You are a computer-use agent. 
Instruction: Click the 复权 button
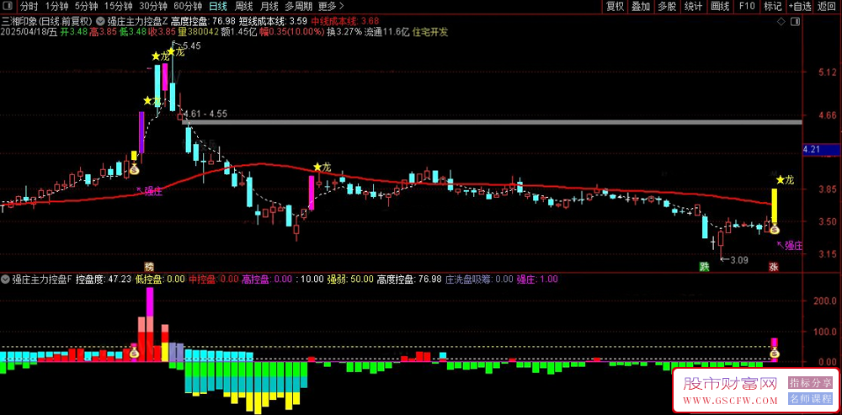615,7
